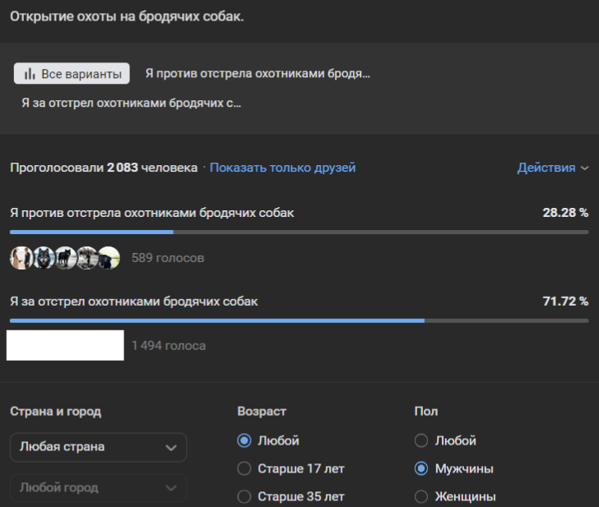Click percentage '28.28 %'
This screenshot has height=507, width=599.
tap(565, 213)
